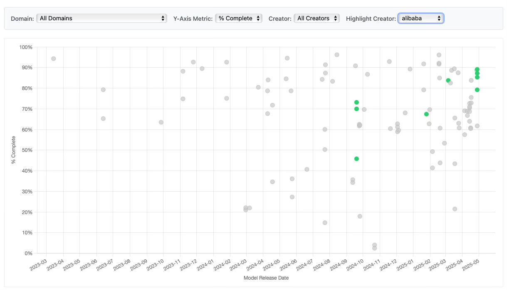This screenshot has height=290, width=507.
Task: Select the lone 2023-03 data point near 94%
Action: coord(53,58)
